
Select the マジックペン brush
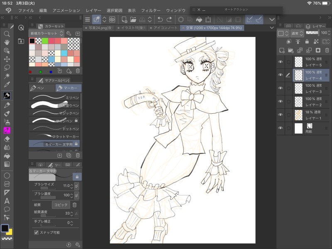tap(54, 113)
